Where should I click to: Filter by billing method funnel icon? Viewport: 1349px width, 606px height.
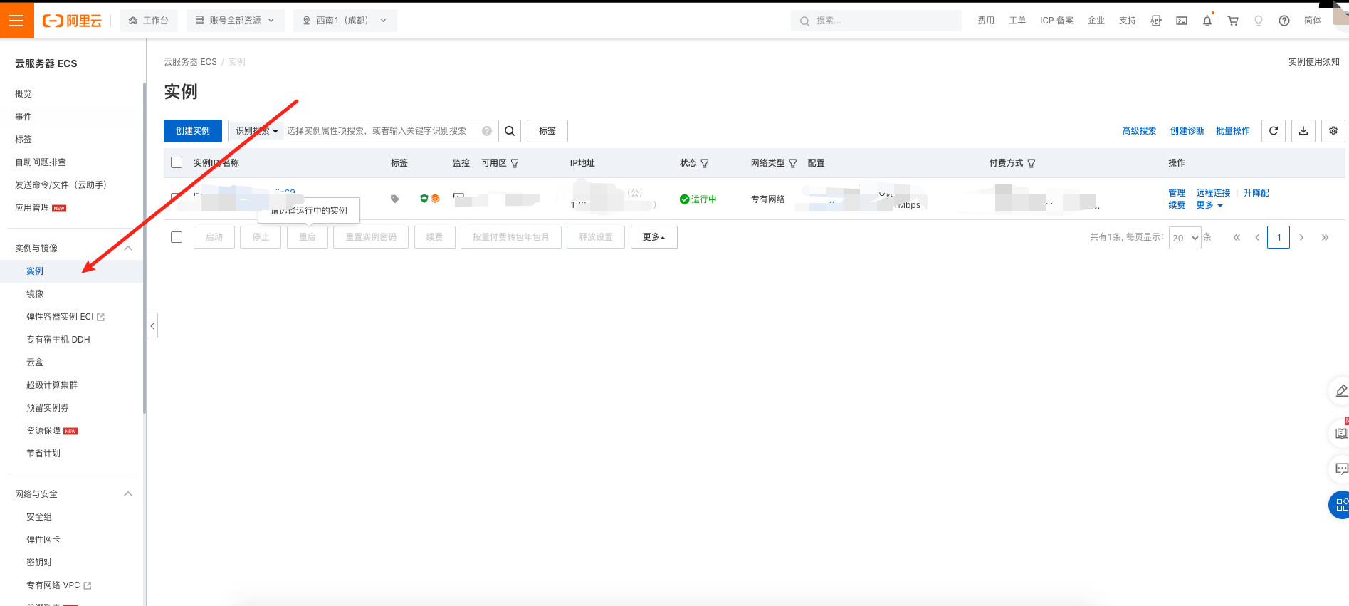(x=1032, y=163)
